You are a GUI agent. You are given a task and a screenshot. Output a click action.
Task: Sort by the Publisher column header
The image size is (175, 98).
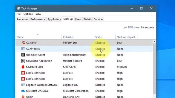pos(68,37)
